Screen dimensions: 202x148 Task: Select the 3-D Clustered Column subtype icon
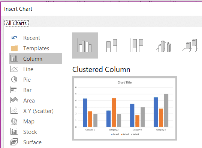pyautogui.click(x=164, y=45)
